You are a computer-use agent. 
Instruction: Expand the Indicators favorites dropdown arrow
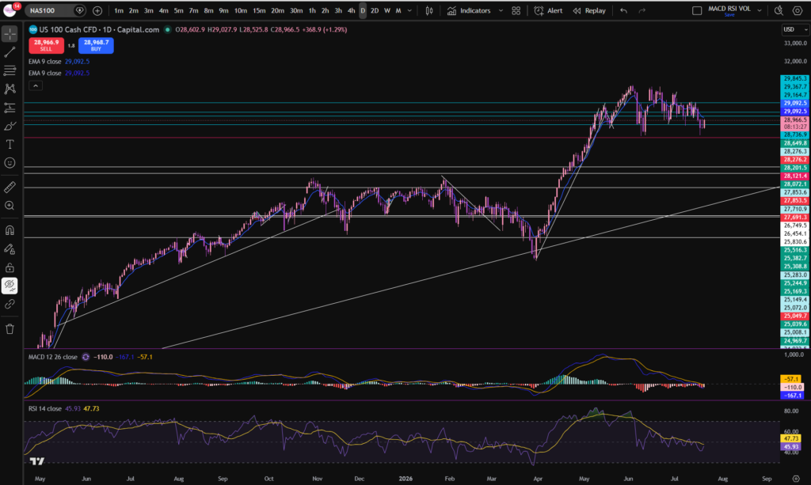(501, 10)
